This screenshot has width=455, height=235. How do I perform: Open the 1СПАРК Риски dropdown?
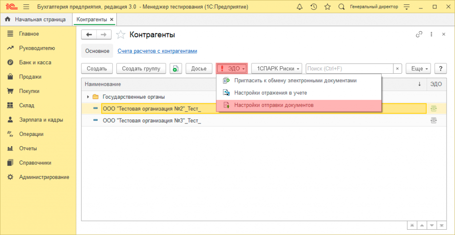(x=276, y=68)
